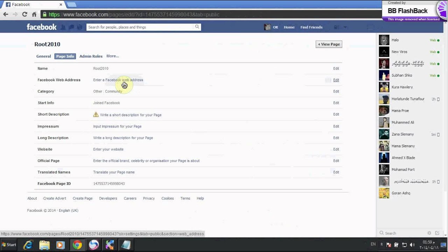Open the media player taskbar icon
Viewport: 448px width, 252px height.
pos(61,245)
